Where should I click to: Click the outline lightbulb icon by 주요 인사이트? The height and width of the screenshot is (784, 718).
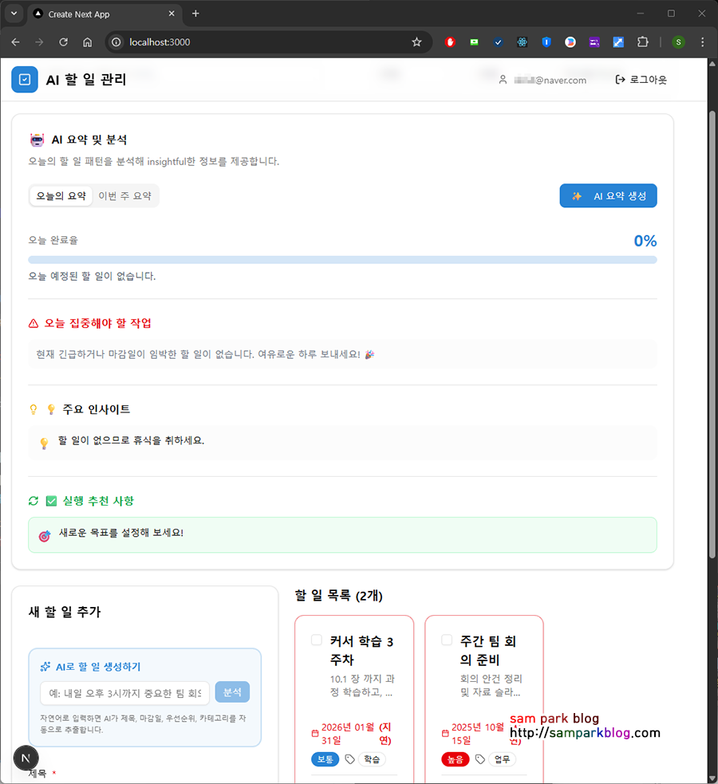pos(34,409)
